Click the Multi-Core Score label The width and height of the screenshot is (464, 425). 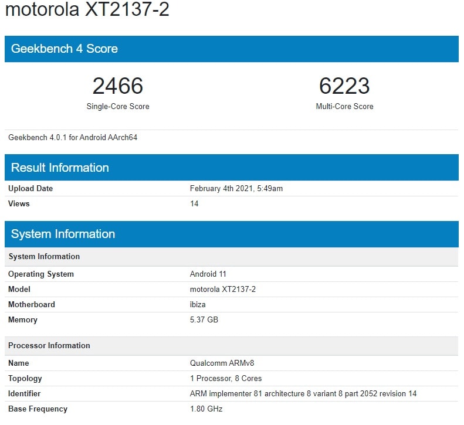pos(344,107)
